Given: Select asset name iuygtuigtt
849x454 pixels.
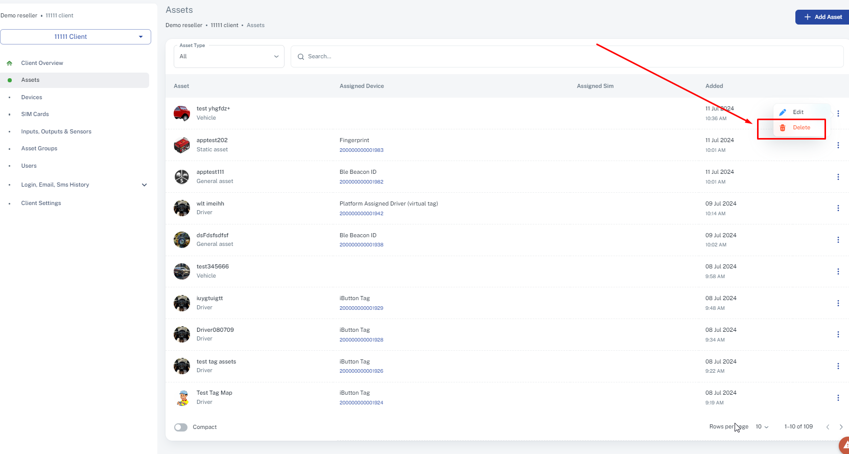Looking at the screenshot, I should (209, 298).
